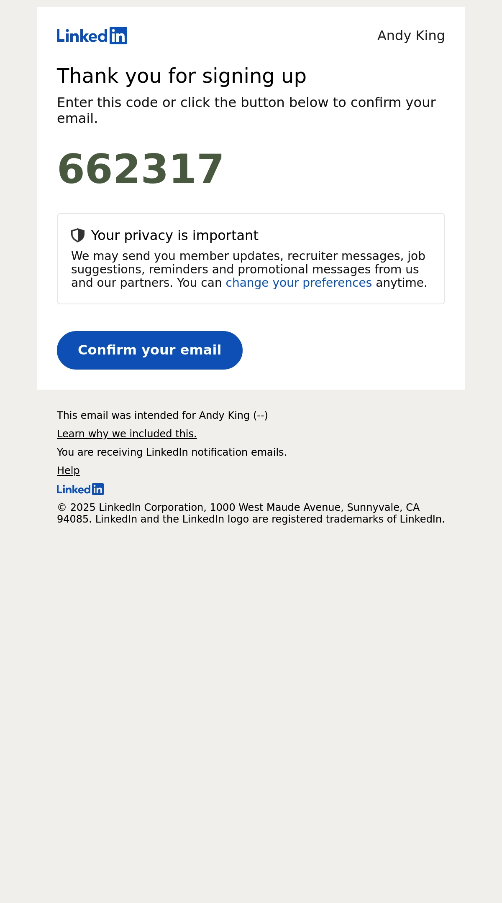The image size is (502, 903).
Task: Select the verification code 662317
Action: click(140, 169)
